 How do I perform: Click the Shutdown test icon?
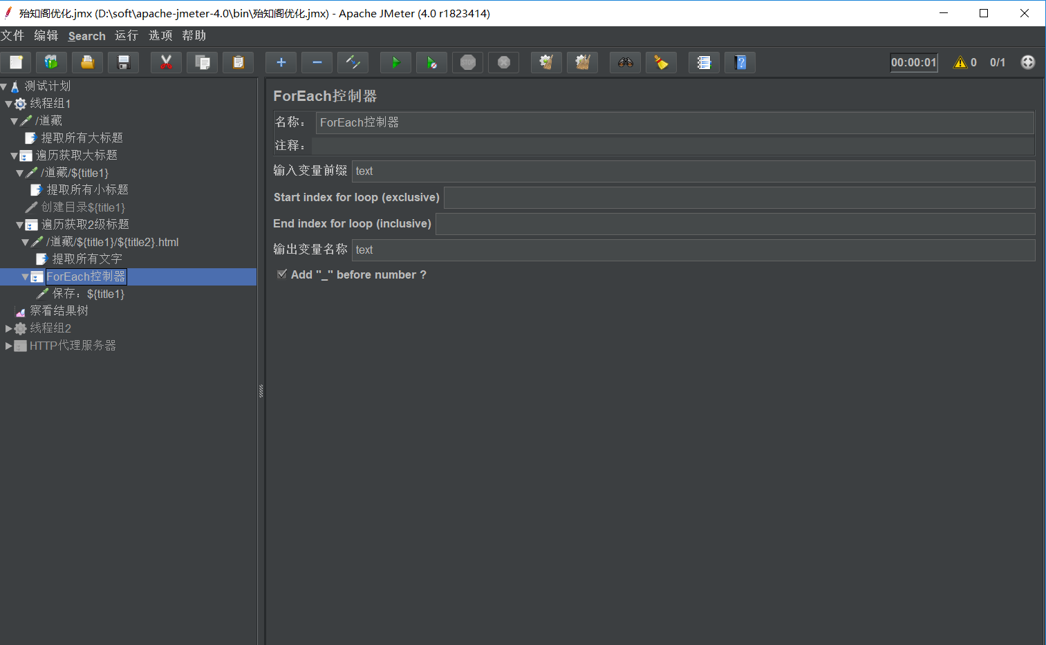pyautogui.click(x=504, y=62)
